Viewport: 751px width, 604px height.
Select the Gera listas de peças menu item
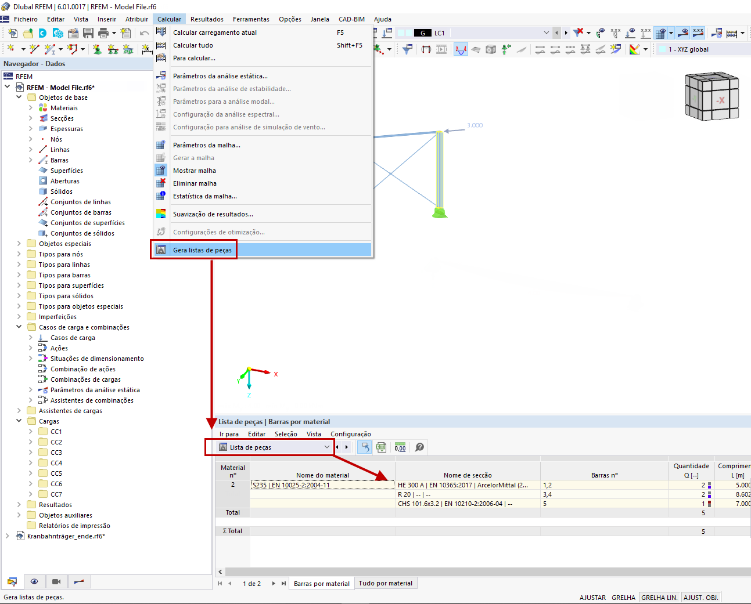click(x=202, y=249)
